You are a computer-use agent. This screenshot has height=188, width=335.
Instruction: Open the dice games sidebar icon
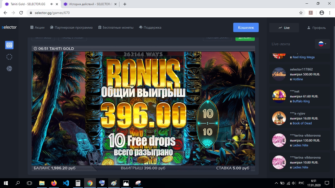coord(9,69)
